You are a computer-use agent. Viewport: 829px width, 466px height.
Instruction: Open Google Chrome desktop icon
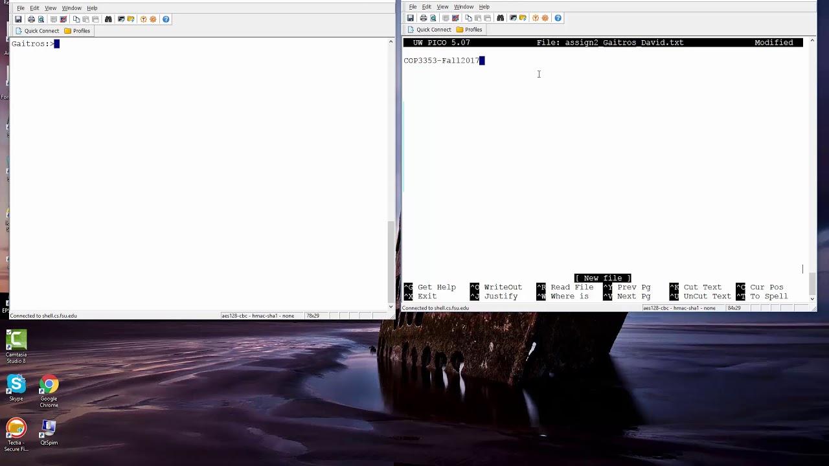tap(49, 392)
